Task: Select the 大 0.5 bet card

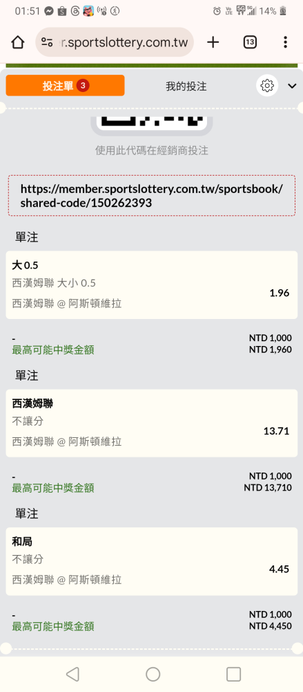Action: [x=152, y=284]
